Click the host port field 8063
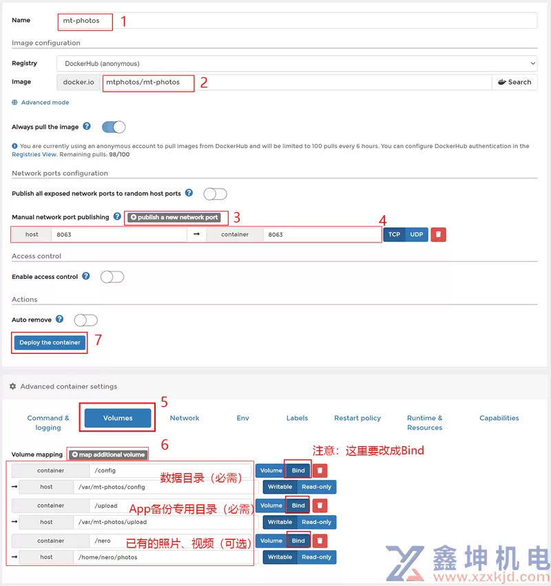 (119, 234)
